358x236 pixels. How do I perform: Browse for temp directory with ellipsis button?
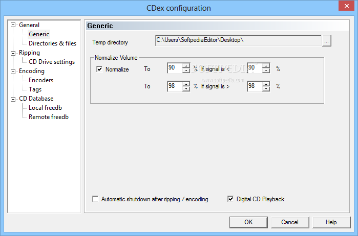click(326, 41)
